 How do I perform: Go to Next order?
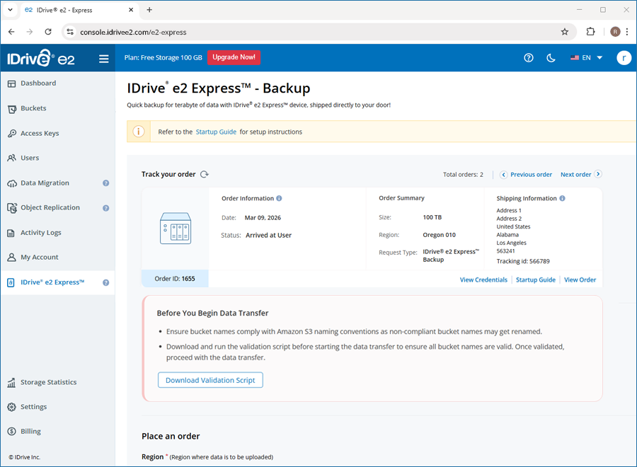[x=581, y=174]
